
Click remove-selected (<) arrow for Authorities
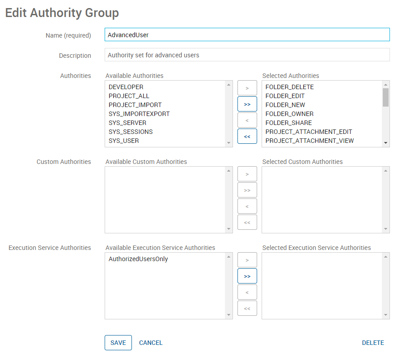point(247,120)
